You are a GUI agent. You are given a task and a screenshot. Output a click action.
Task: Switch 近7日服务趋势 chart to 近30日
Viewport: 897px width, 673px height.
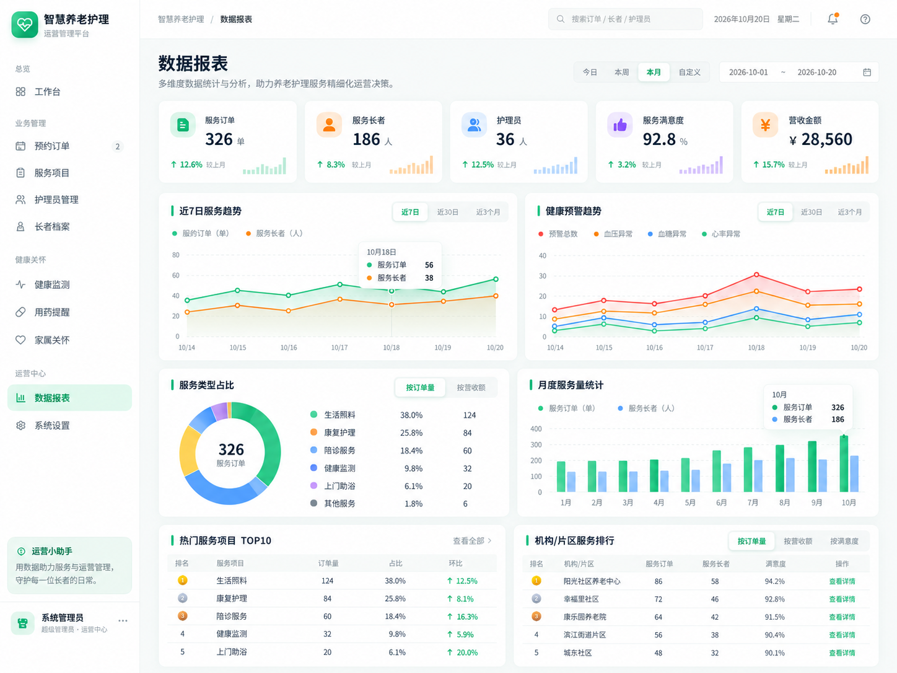447,212
